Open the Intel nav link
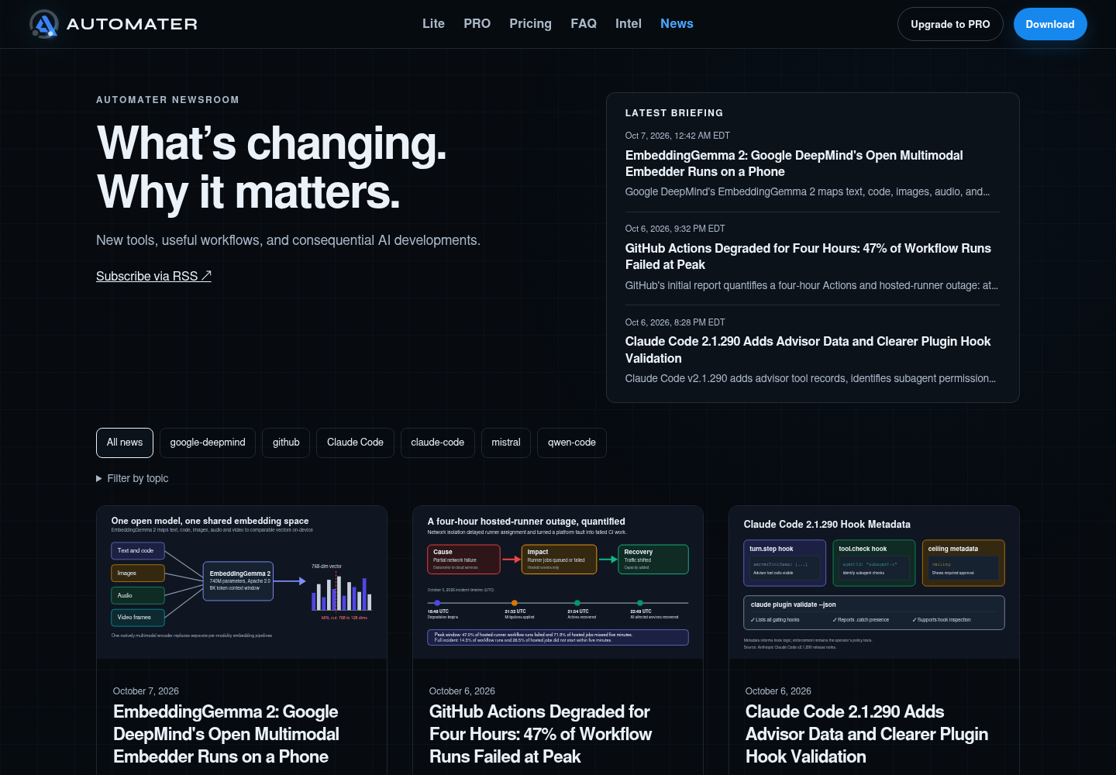This screenshot has width=1116, height=775. click(629, 24)
